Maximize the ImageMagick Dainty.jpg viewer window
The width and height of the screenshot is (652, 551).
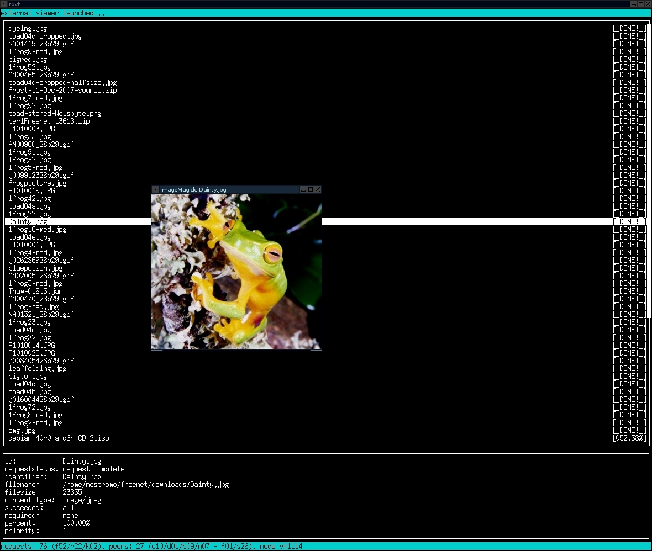click(311, 189)
